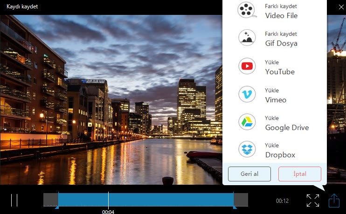Click the blue trimmed timeline region
The image size is (346, 214).
[x=146, y=200]
